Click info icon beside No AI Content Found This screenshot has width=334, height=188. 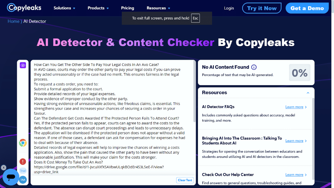(254, 67)
